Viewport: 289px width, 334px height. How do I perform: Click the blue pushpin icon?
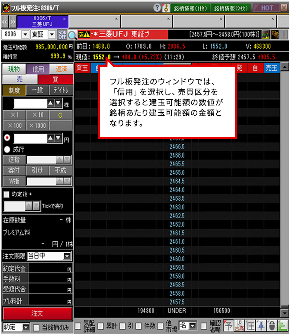coord(261,325)
